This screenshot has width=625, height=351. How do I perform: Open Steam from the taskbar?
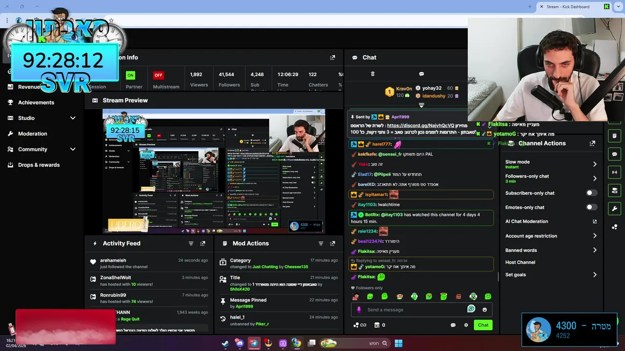tap(225, 343)
